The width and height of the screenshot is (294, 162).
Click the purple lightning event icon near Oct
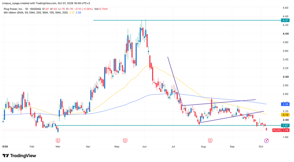(266, 141)
